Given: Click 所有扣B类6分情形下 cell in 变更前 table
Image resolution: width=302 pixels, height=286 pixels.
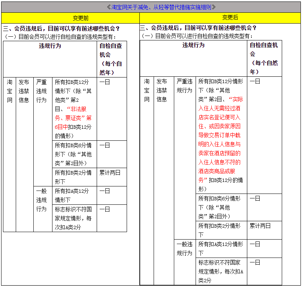Looking at the screenshot, I should [75, 154].
